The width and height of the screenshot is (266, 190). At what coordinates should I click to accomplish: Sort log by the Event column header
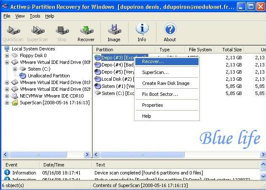pyautogui.click(x=21, y=165)
